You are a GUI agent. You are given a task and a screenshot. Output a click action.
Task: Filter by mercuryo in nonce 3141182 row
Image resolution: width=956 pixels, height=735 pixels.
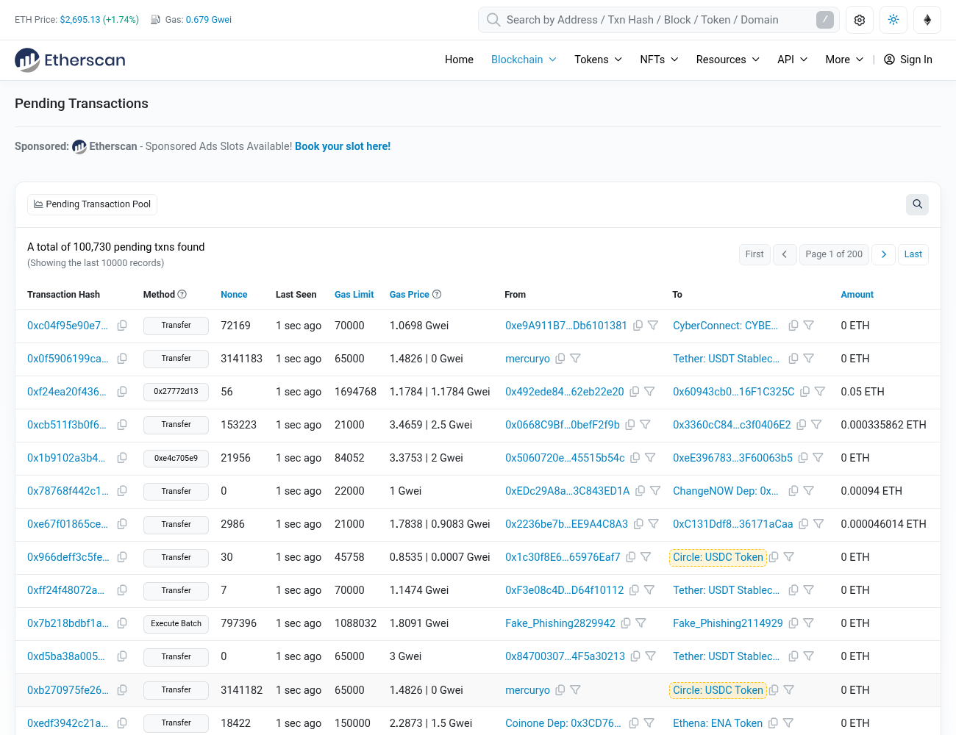tap(576, 690)
